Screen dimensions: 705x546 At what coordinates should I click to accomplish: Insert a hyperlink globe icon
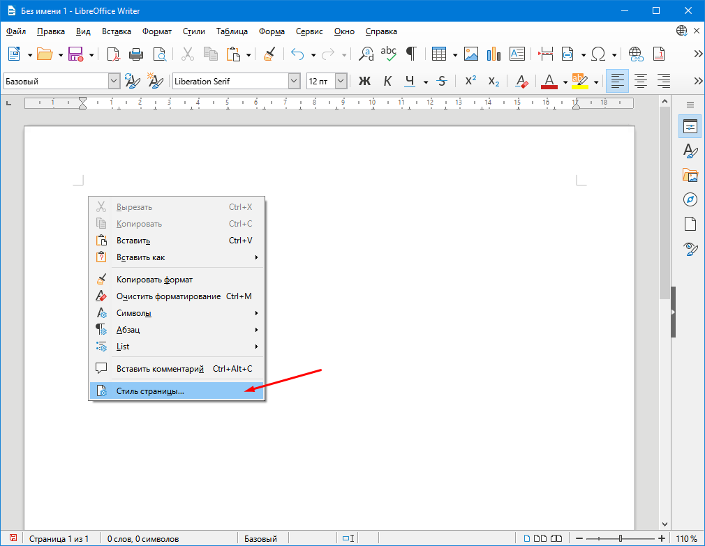coord(636,54)
